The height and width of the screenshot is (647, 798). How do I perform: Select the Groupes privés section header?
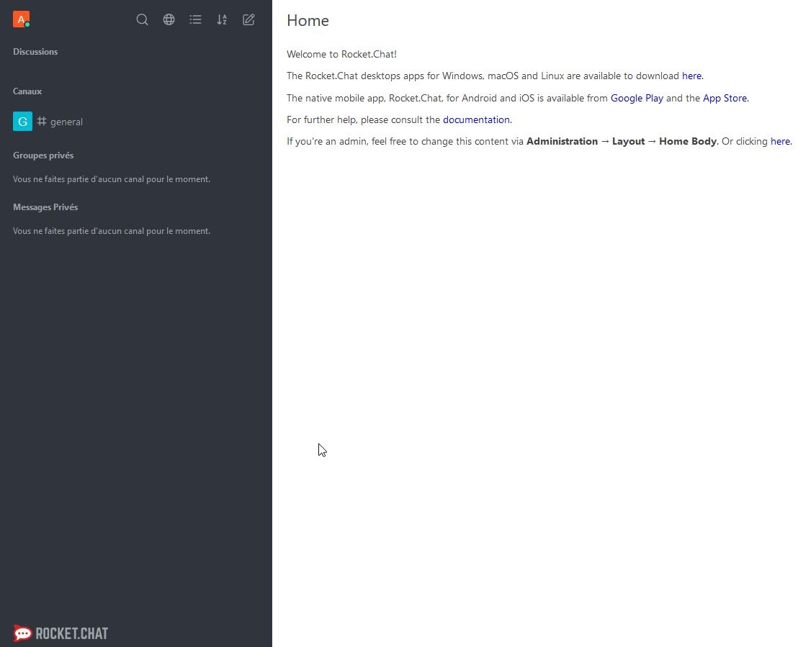43,155
